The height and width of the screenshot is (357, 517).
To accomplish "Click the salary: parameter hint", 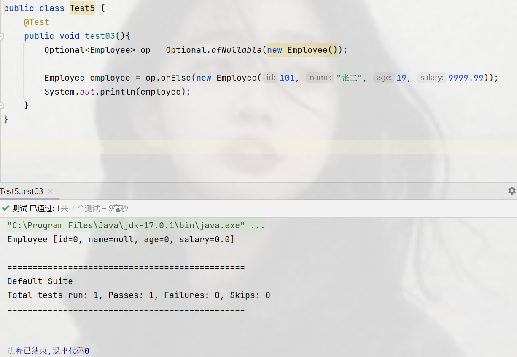I will pos(432,78).
